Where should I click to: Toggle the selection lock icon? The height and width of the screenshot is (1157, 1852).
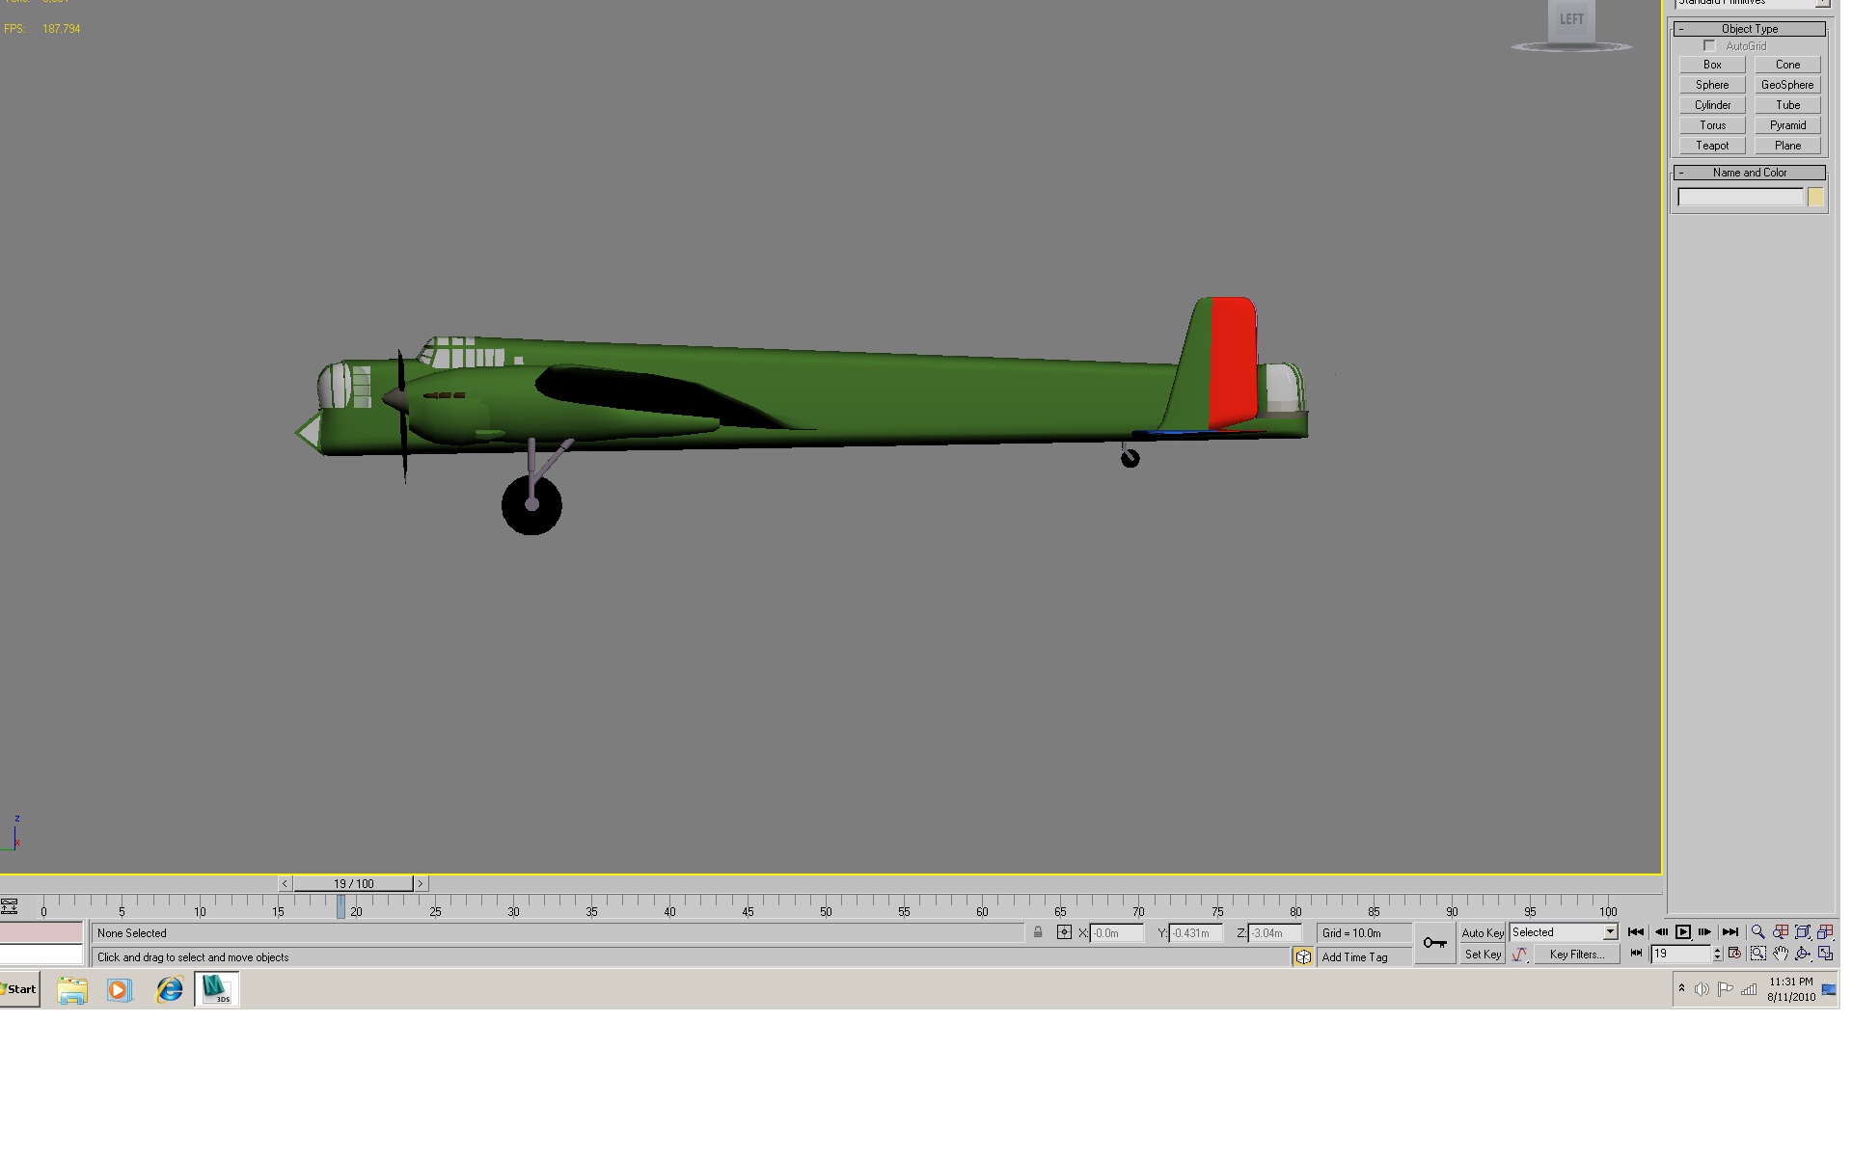point(1038,932)
